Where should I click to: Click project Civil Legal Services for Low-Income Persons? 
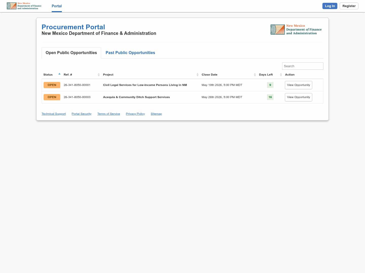[x=145, y=85]
